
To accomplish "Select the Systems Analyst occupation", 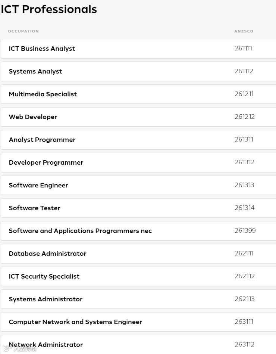I will click(35, 71).
